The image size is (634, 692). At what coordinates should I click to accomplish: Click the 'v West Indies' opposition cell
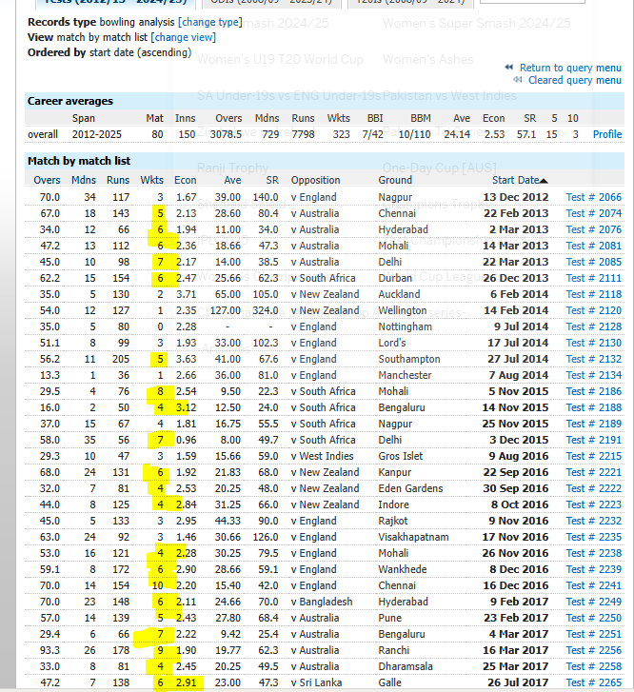click(x=322, y=456)
